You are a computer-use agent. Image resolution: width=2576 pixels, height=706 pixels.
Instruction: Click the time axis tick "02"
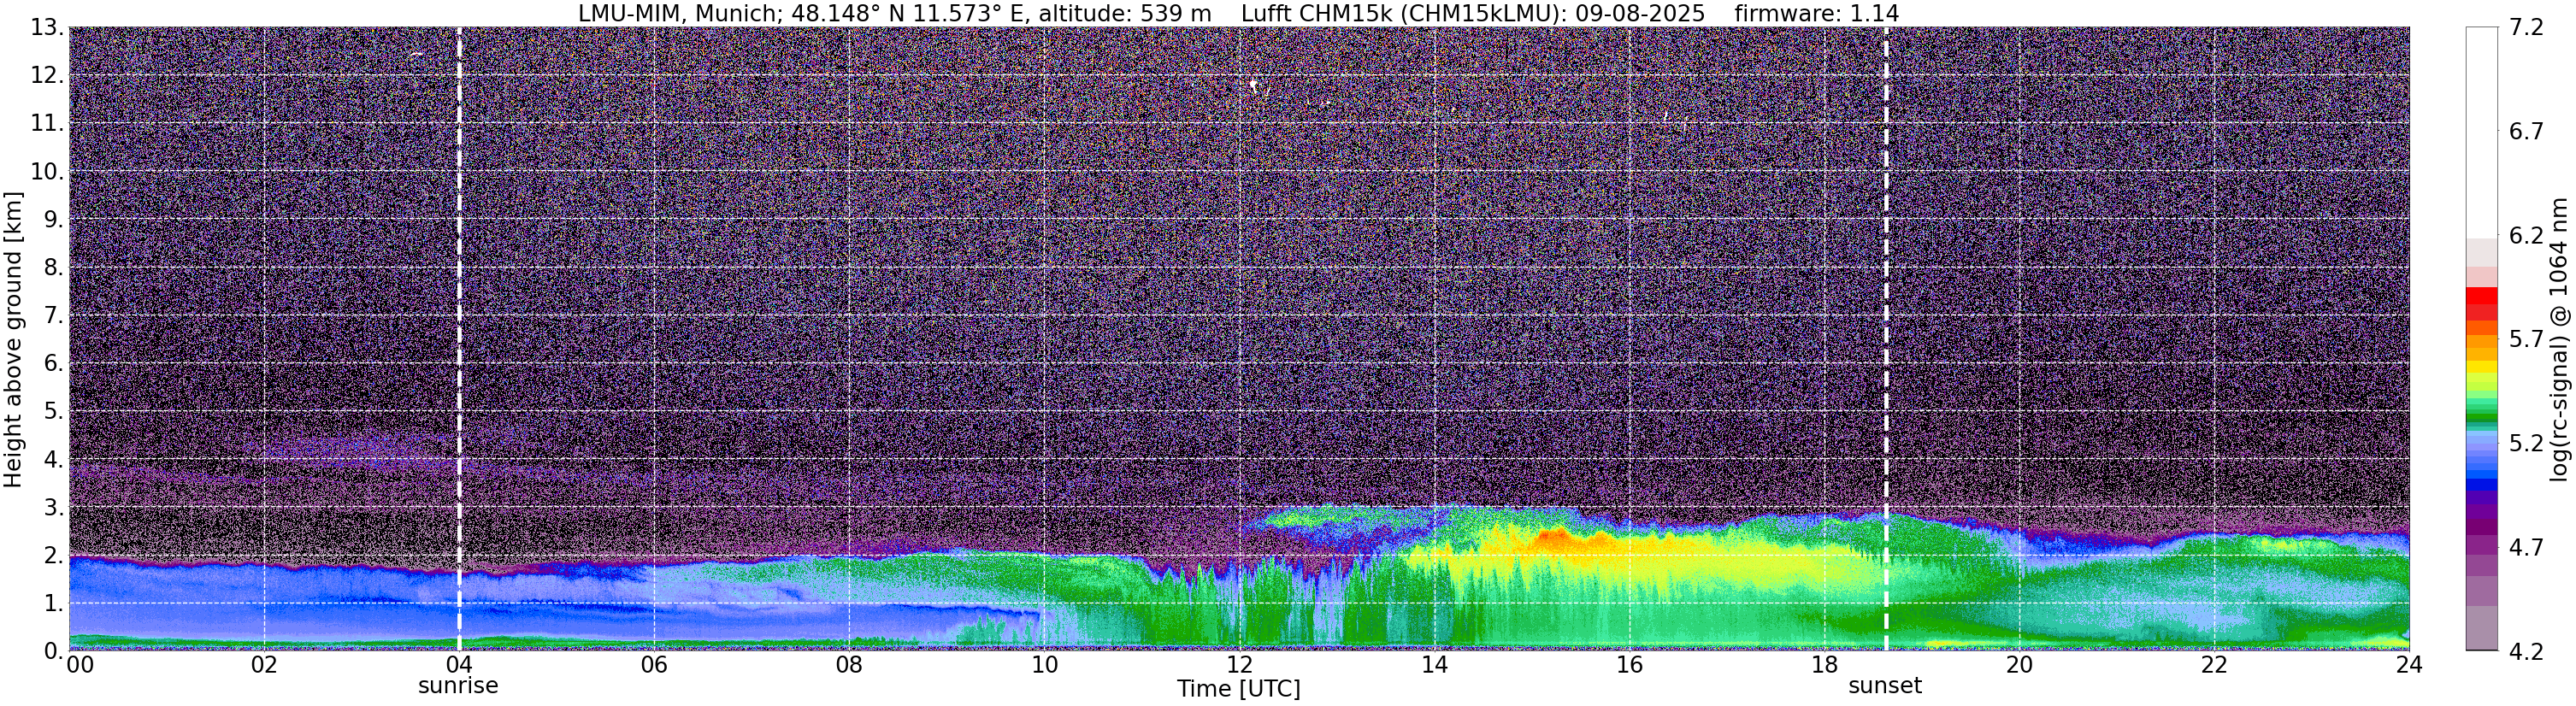tap(263, 665)
